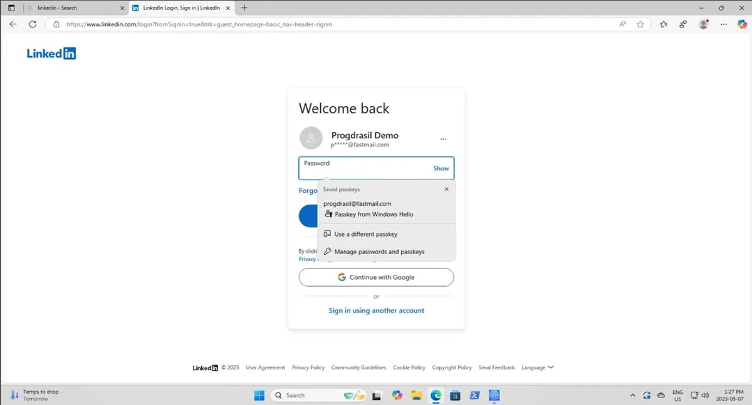Click Sign in using another account
The image size is (752, 405).
376,310
